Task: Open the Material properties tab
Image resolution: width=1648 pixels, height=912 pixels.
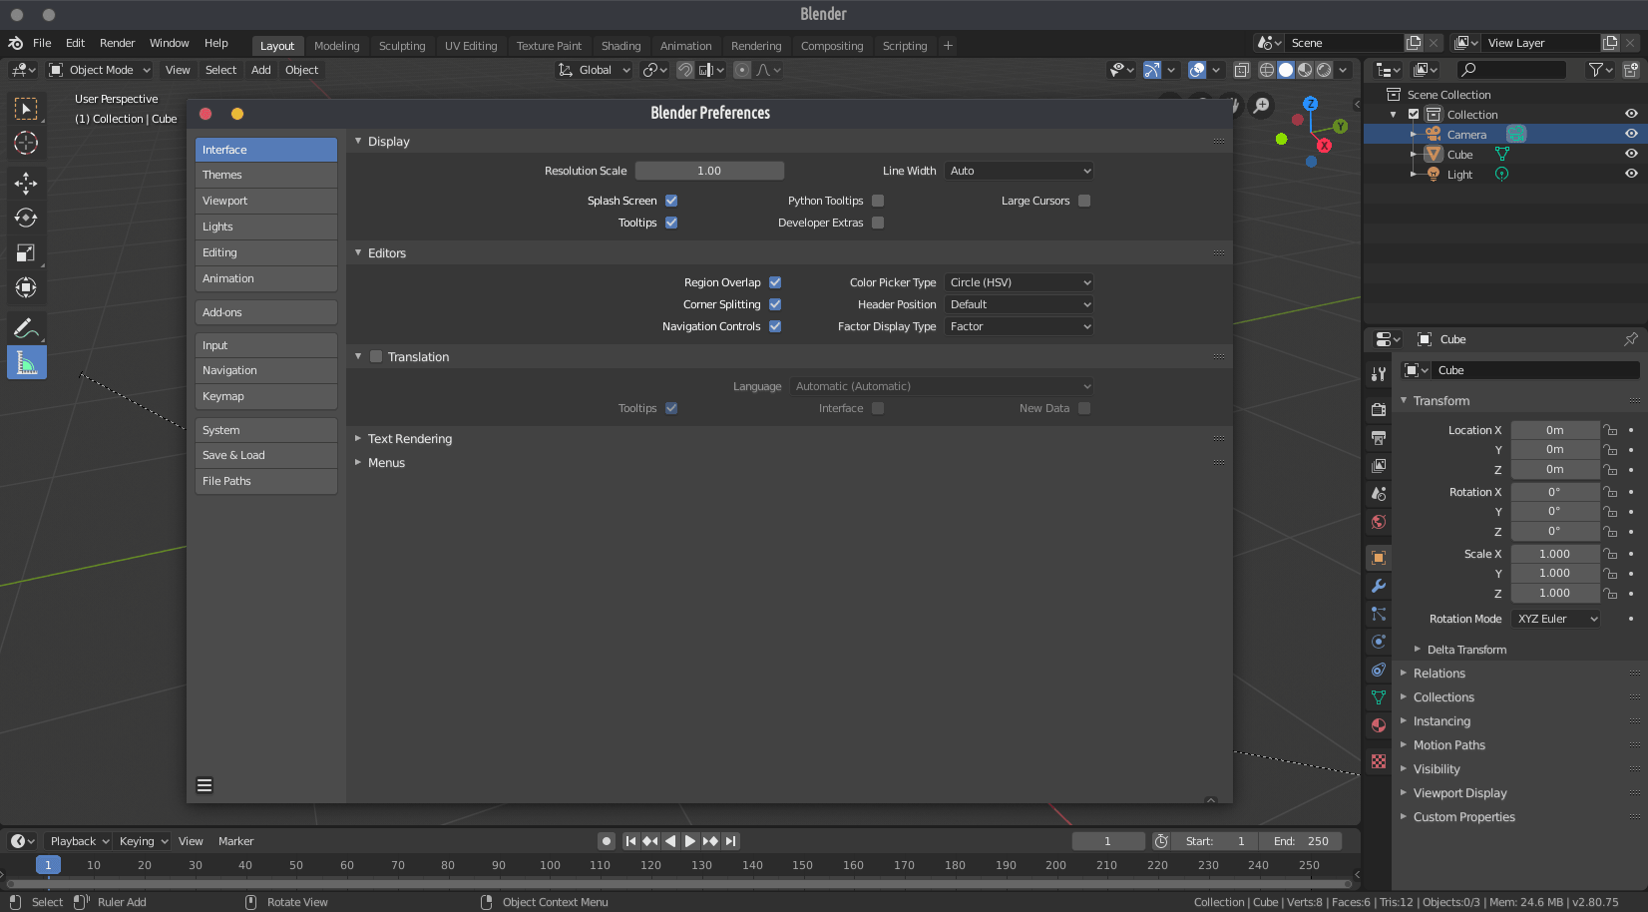Action: 1379,725
